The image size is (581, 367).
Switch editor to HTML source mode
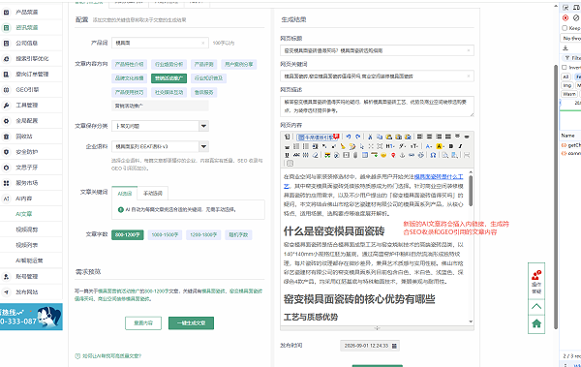coord(287,137)
